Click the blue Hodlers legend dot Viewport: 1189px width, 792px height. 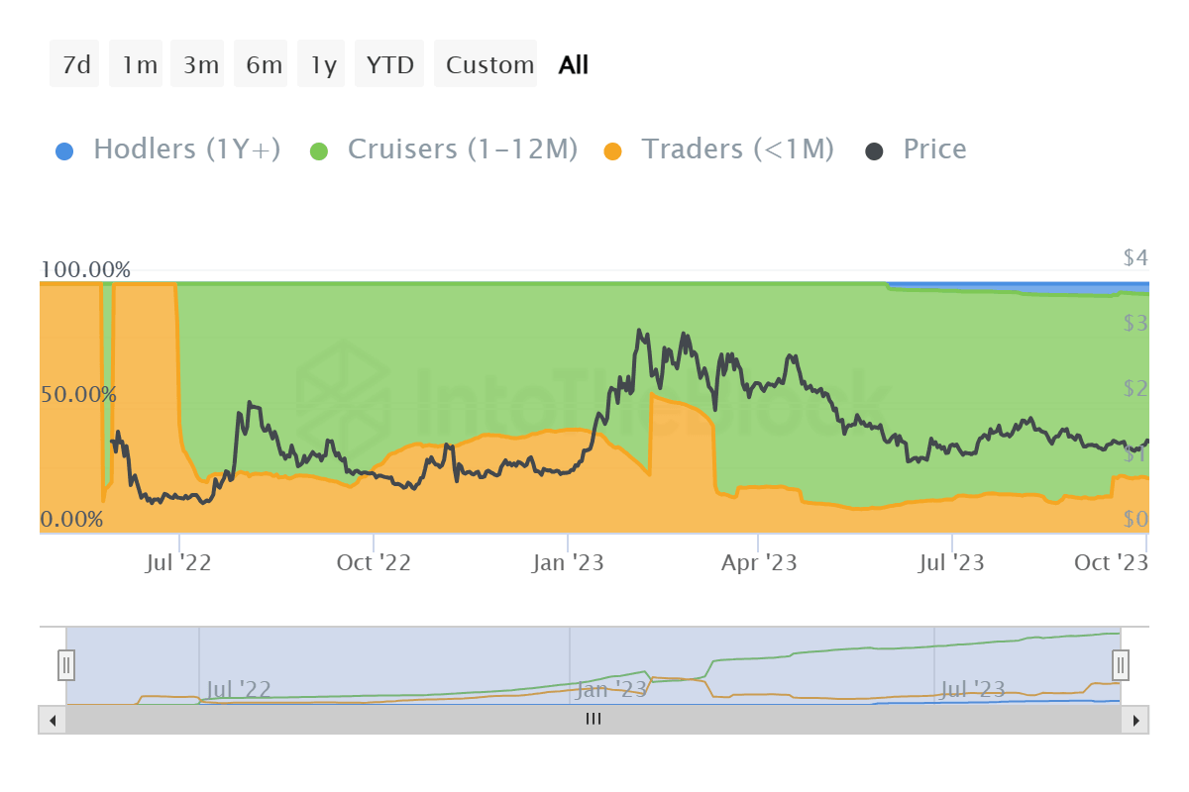click(x=64, y=151)
